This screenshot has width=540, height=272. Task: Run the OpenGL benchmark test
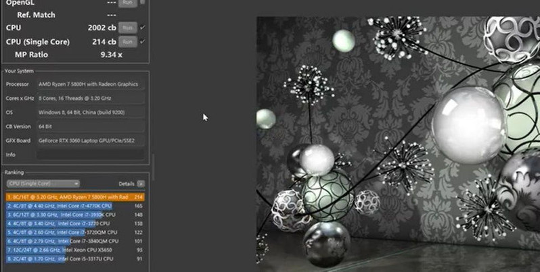(x=127, y=3)
